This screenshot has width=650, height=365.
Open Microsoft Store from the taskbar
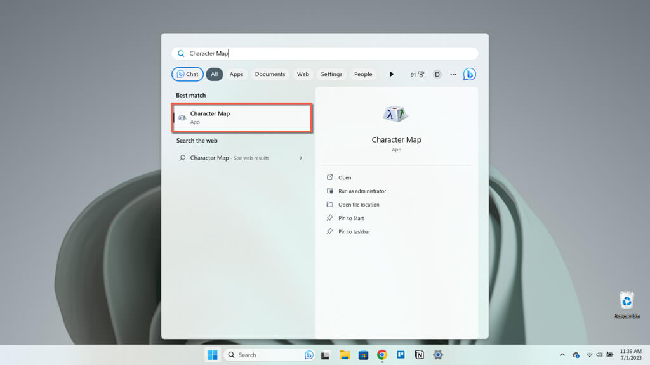point(363,355)
